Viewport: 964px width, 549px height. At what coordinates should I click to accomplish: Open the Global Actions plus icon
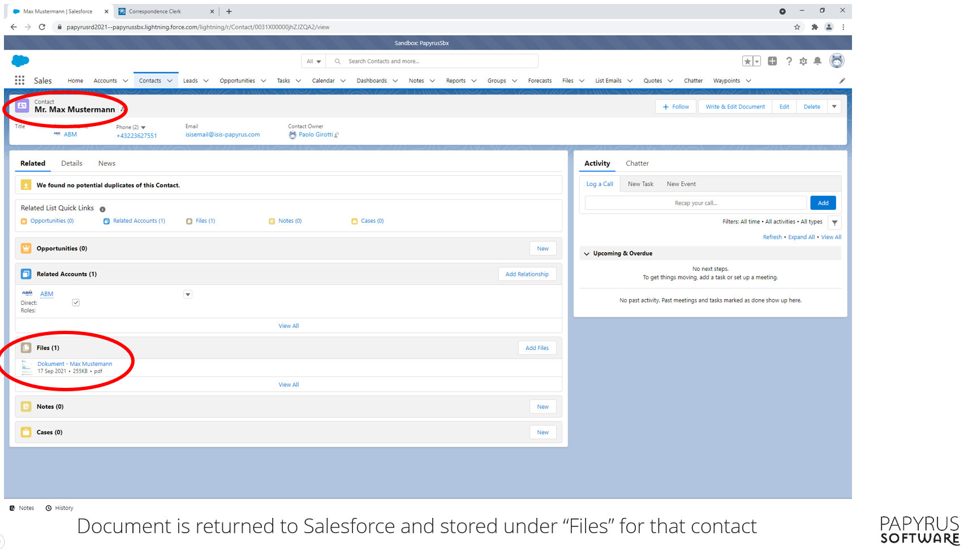pyautogui.click(x=772, y=61)
